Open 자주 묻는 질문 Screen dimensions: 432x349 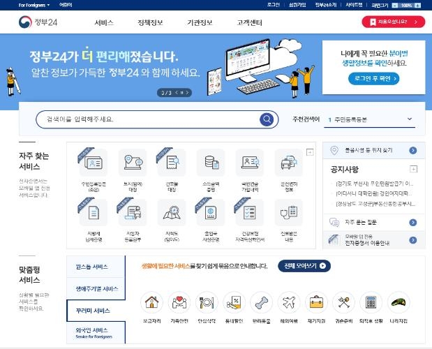(x=374, y=222)
